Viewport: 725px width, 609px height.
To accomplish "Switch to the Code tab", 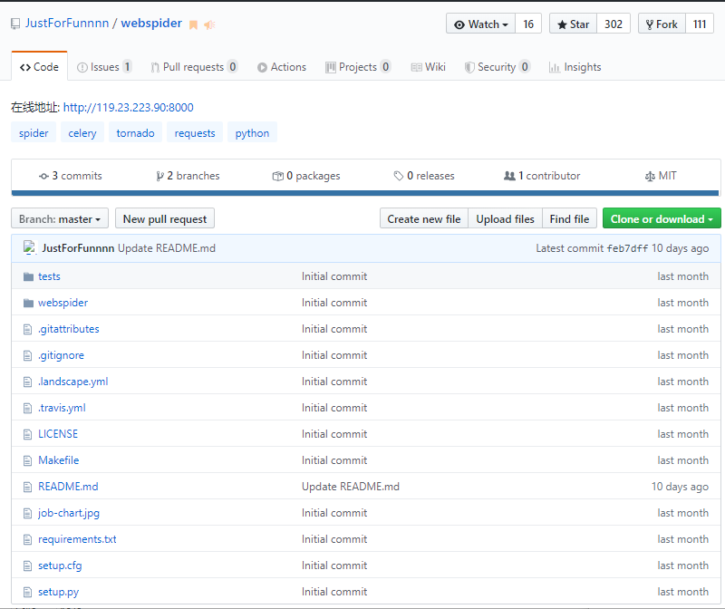I will [39, 67].
